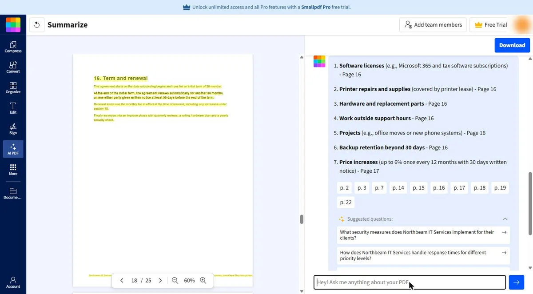This screenshot has width=533, height=294.
Task: Start the Free Trial
Action: point(490,25)
